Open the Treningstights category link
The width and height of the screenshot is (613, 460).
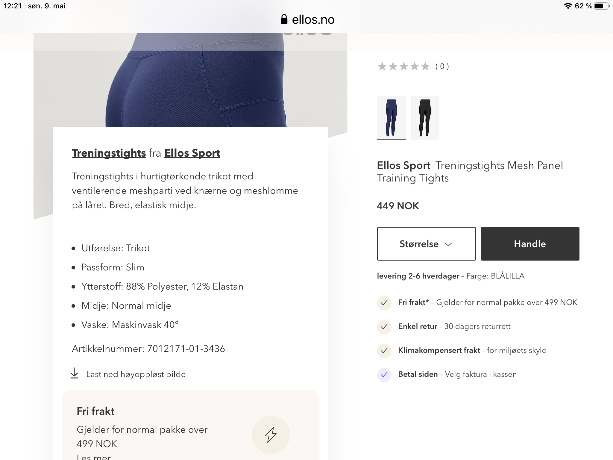tap(109, 153)
